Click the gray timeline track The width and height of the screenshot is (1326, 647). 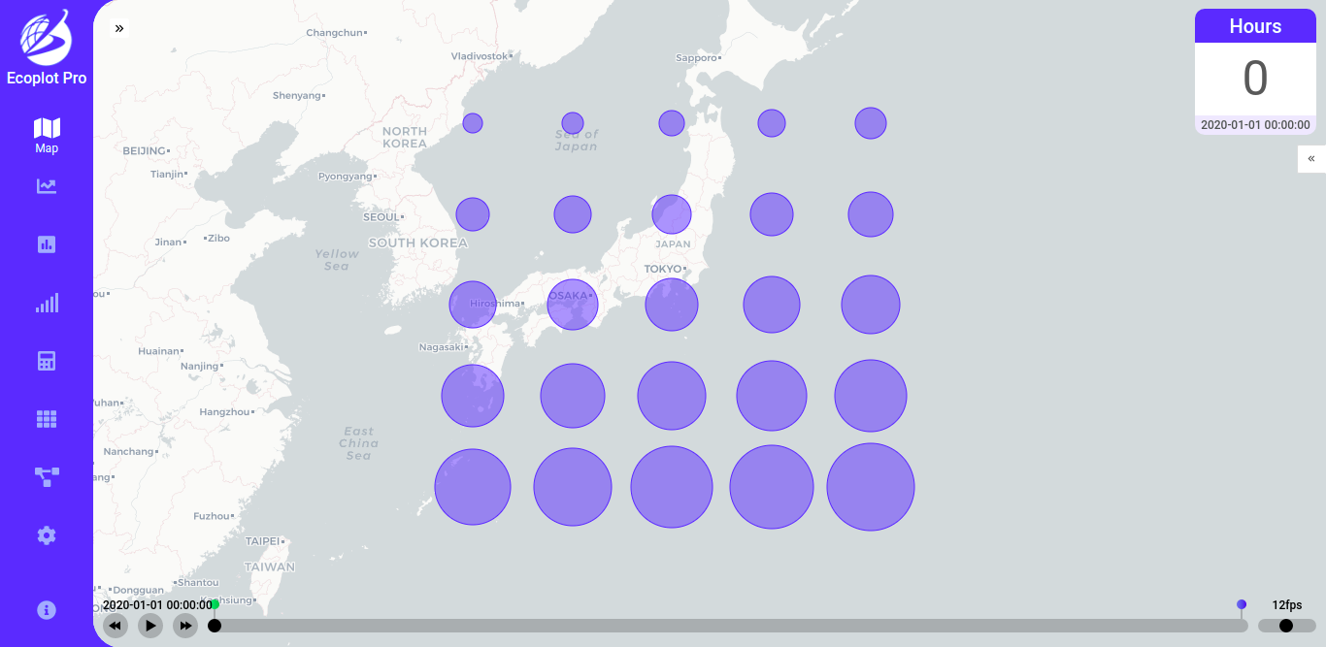tap(728, 626)
